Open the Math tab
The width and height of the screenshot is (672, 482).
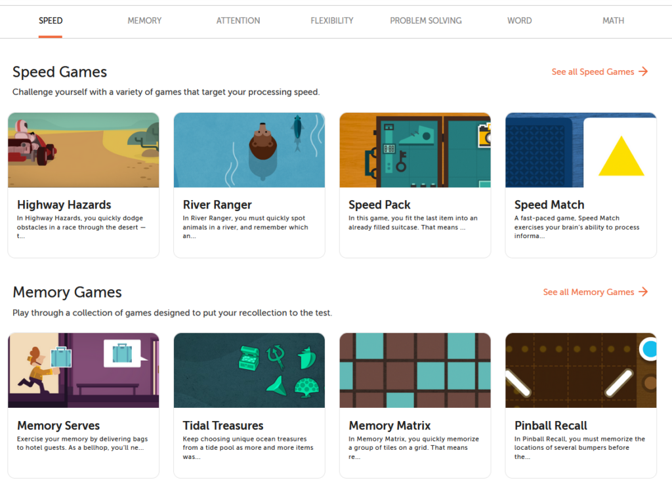pyautogui.click(x=613, y=20)
